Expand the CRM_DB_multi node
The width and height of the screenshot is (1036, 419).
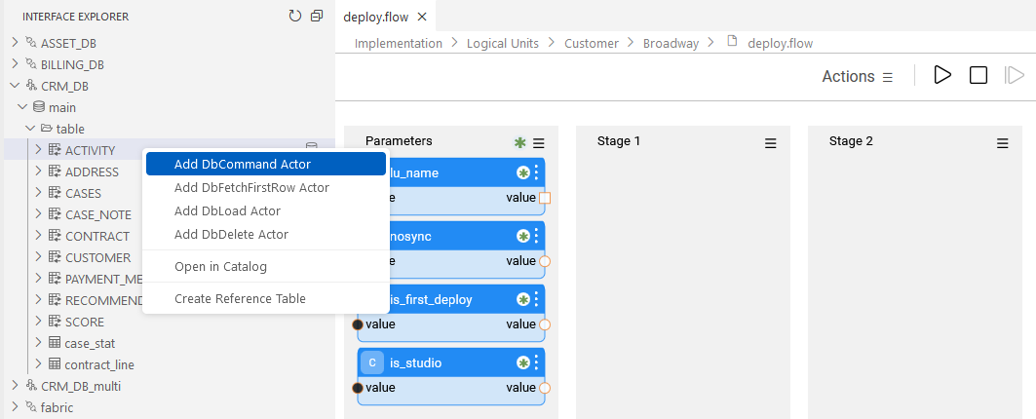pos(15,386)
